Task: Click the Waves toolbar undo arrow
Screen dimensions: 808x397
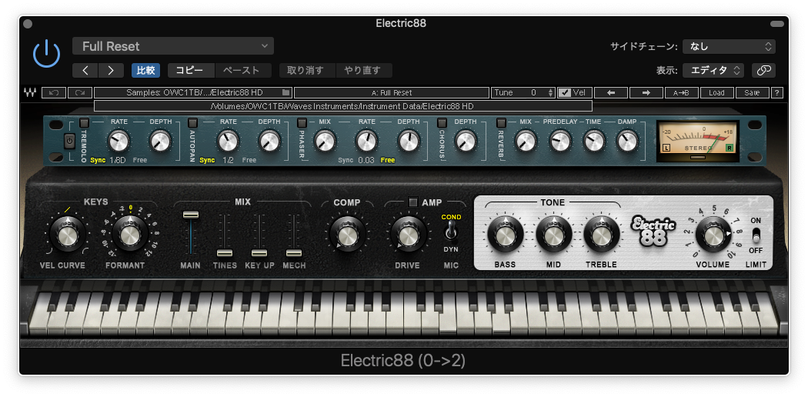Action: point(54,92)
